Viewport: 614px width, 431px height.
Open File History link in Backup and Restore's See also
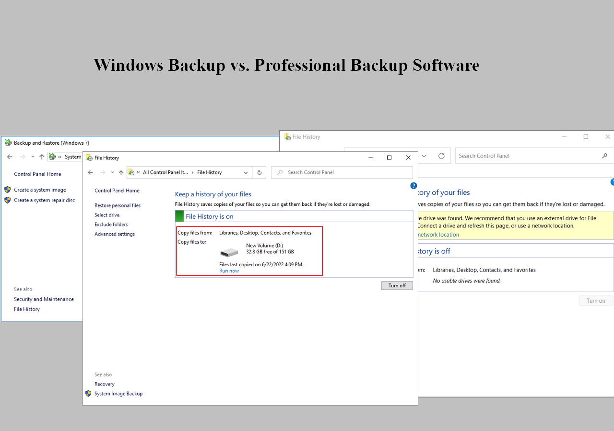pyautogui.click(x=27, y=309)
